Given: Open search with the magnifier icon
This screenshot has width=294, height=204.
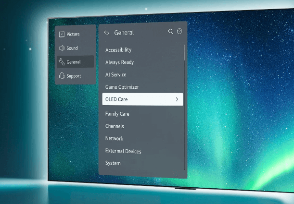Looking at the screenshot, I should (170, 32).
